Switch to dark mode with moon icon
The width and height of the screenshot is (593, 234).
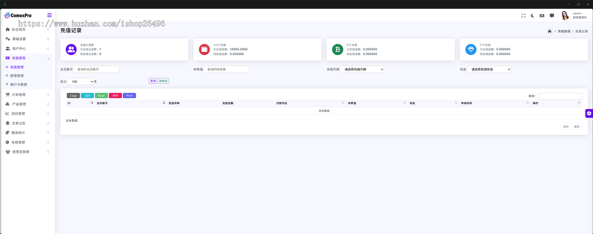533,16
